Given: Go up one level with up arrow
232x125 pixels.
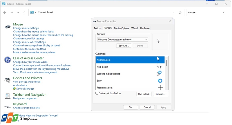Looking at the screenshot, I should [x=24, y=13].
